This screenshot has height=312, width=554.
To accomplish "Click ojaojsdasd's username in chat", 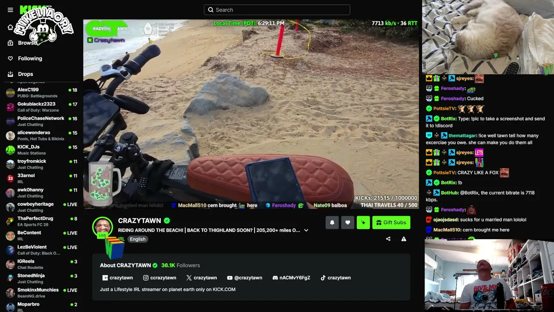I will coord(446,220).
